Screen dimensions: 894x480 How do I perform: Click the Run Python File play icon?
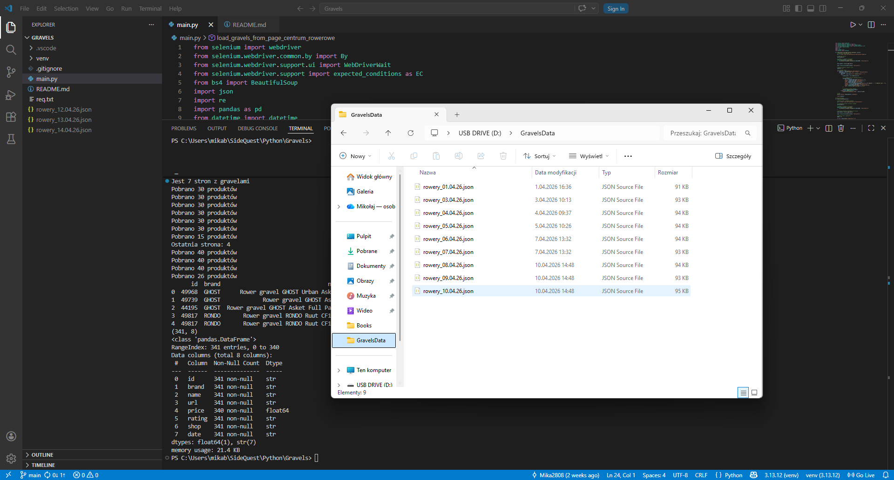tap(853, 25)
